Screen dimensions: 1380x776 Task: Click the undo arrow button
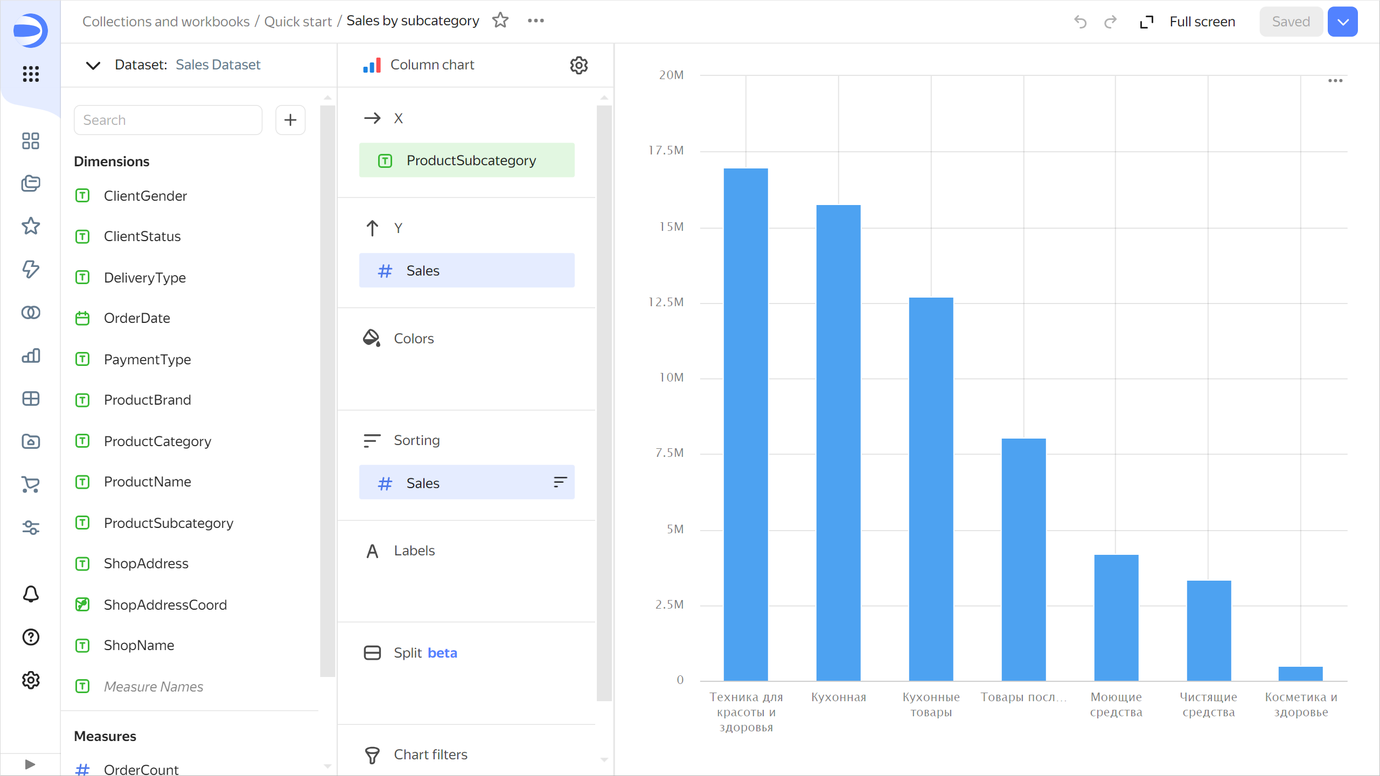pyautogui.click(x=1081, y=21)
